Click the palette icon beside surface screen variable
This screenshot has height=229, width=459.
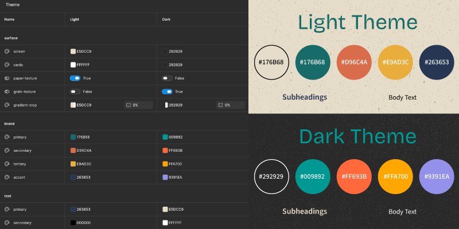pyautogui.click(x=7, y=52)
